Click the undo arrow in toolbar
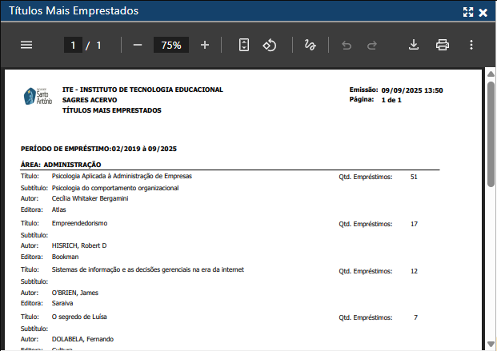497x351 pixels. coord(347,46)
